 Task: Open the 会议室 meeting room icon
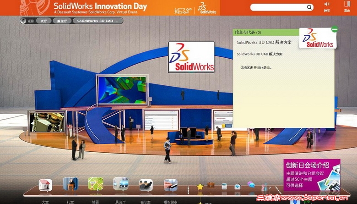click(146, 185)
